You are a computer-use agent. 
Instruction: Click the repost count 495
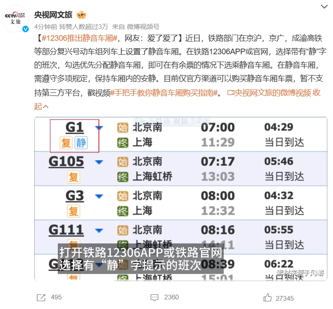(56, 297)
